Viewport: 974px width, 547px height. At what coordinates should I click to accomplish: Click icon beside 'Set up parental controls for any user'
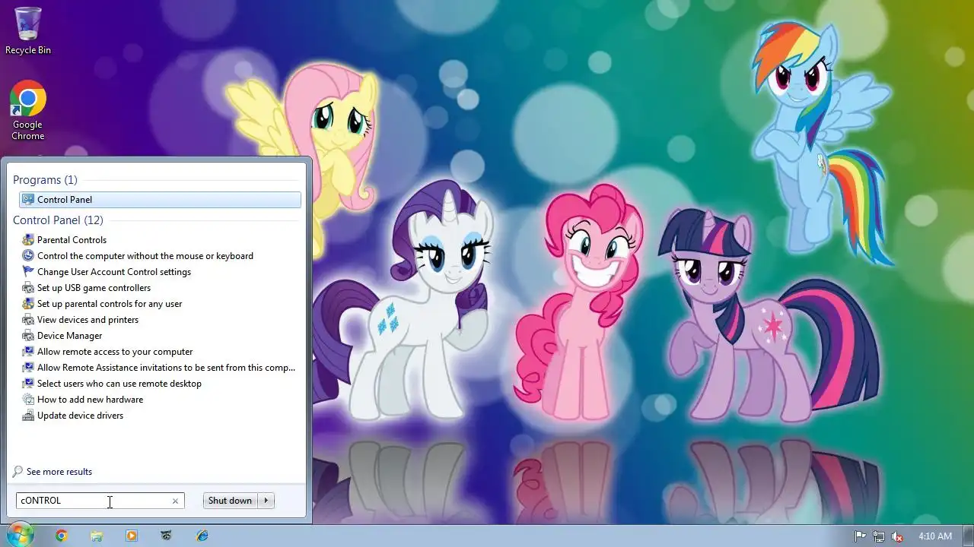(x=28, y=304)
